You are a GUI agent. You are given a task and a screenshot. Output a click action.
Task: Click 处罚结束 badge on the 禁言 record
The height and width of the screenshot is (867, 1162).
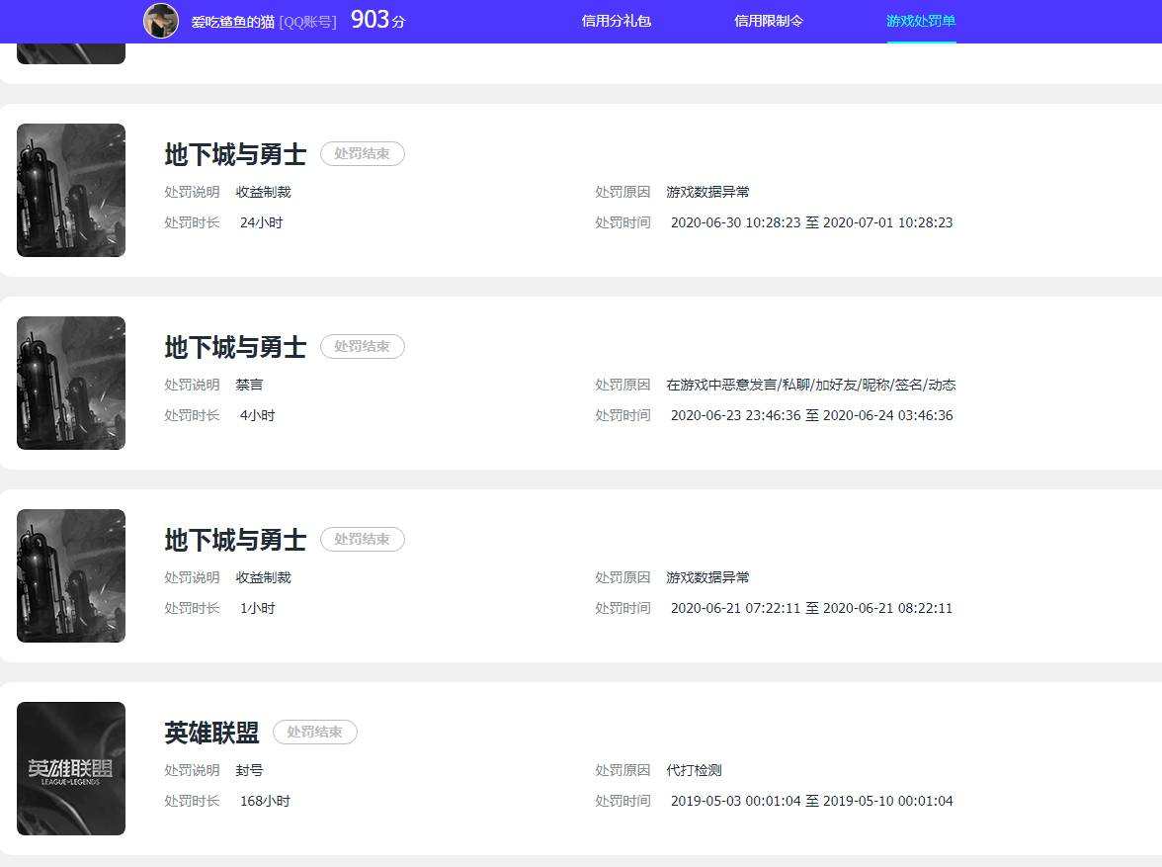coord(363,346)
